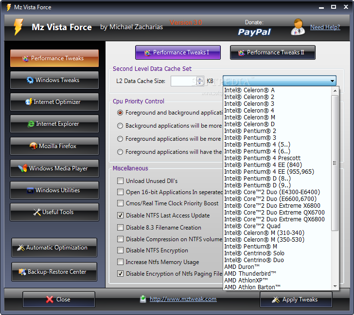The image size is (354, 315).
Task: Click the Internet Explorer 'e' icon
Action: (31, 124)
